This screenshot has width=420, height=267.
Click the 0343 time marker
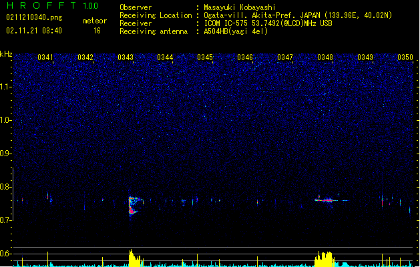click(x=126, y=57)
